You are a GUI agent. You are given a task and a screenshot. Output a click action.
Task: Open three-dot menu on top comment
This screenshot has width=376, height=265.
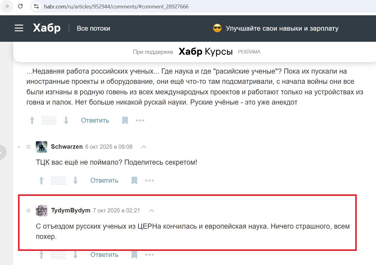click(140, 120)
